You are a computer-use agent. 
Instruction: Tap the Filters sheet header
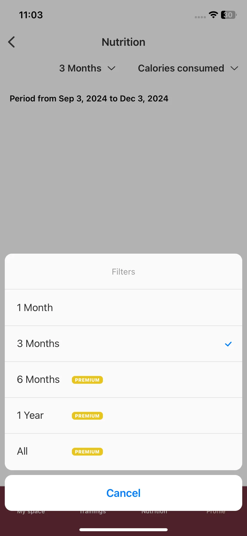coord(123,272)
